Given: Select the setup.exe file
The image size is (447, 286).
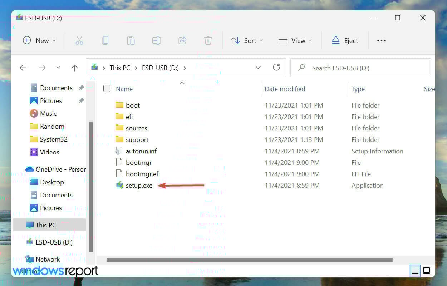Looking at the screenshot, I should [x=139, y=185].
